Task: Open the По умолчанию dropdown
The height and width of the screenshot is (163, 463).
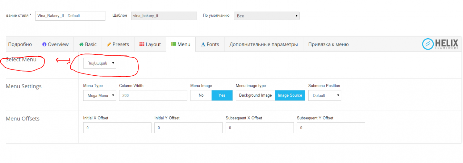Action: pyautogui.click(x=266, y=16)
